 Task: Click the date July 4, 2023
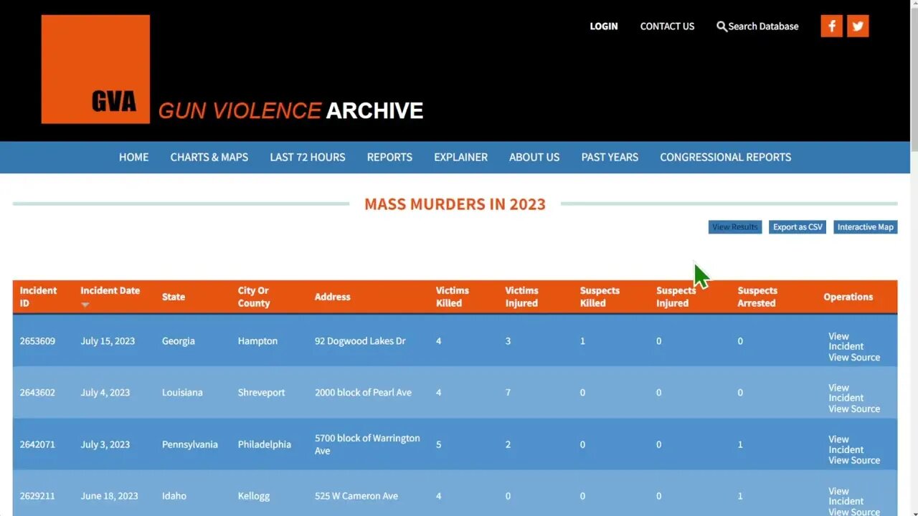click(x=105, y=393)
